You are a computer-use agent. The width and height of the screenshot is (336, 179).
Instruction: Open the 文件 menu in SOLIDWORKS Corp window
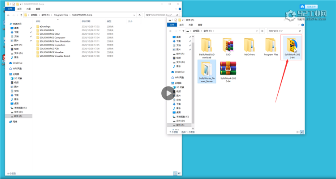point(10,9)
